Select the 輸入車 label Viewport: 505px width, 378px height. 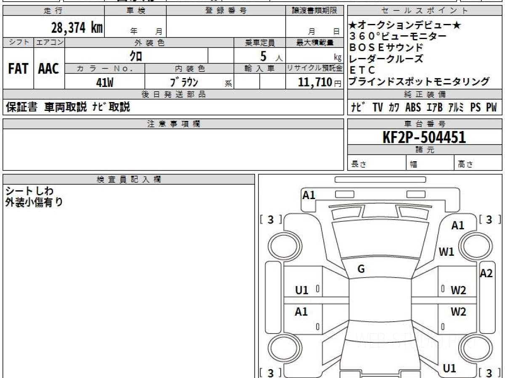coord(260,68)
